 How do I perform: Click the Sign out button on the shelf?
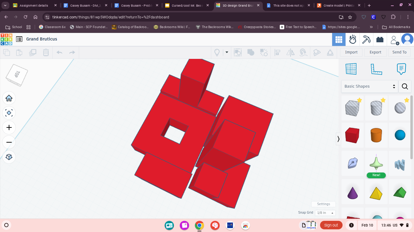click(331, 225)
